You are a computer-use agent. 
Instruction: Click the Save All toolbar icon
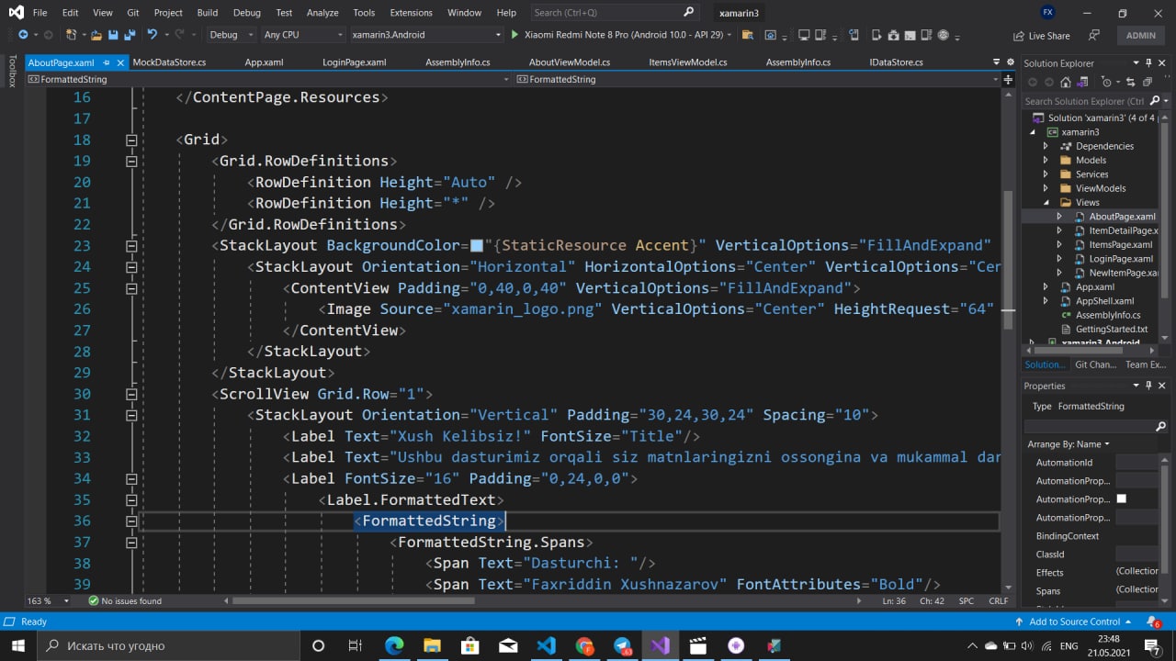pyautogui.click(x=130, y=35)
